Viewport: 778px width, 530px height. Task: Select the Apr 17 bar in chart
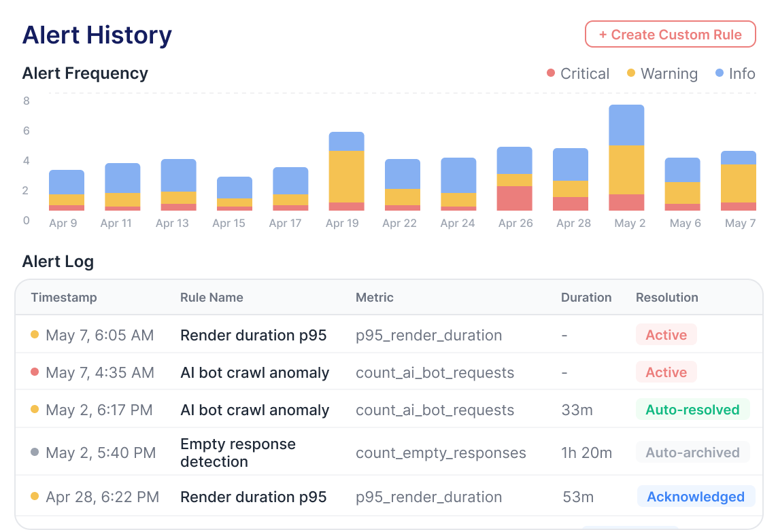(291, 189)
